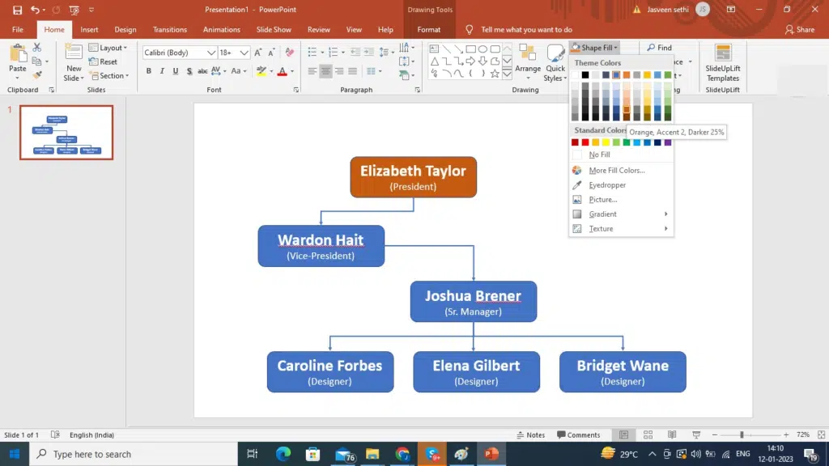Image resolution: width=829 pixels, height=466 pixels.
Task: Switch to the Transitions ribbon tab
Action: pyautogui.click(x=169, y=30)
